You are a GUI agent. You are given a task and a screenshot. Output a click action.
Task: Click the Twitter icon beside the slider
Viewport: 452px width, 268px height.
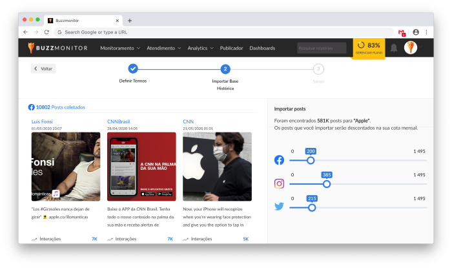pos(280,207)
